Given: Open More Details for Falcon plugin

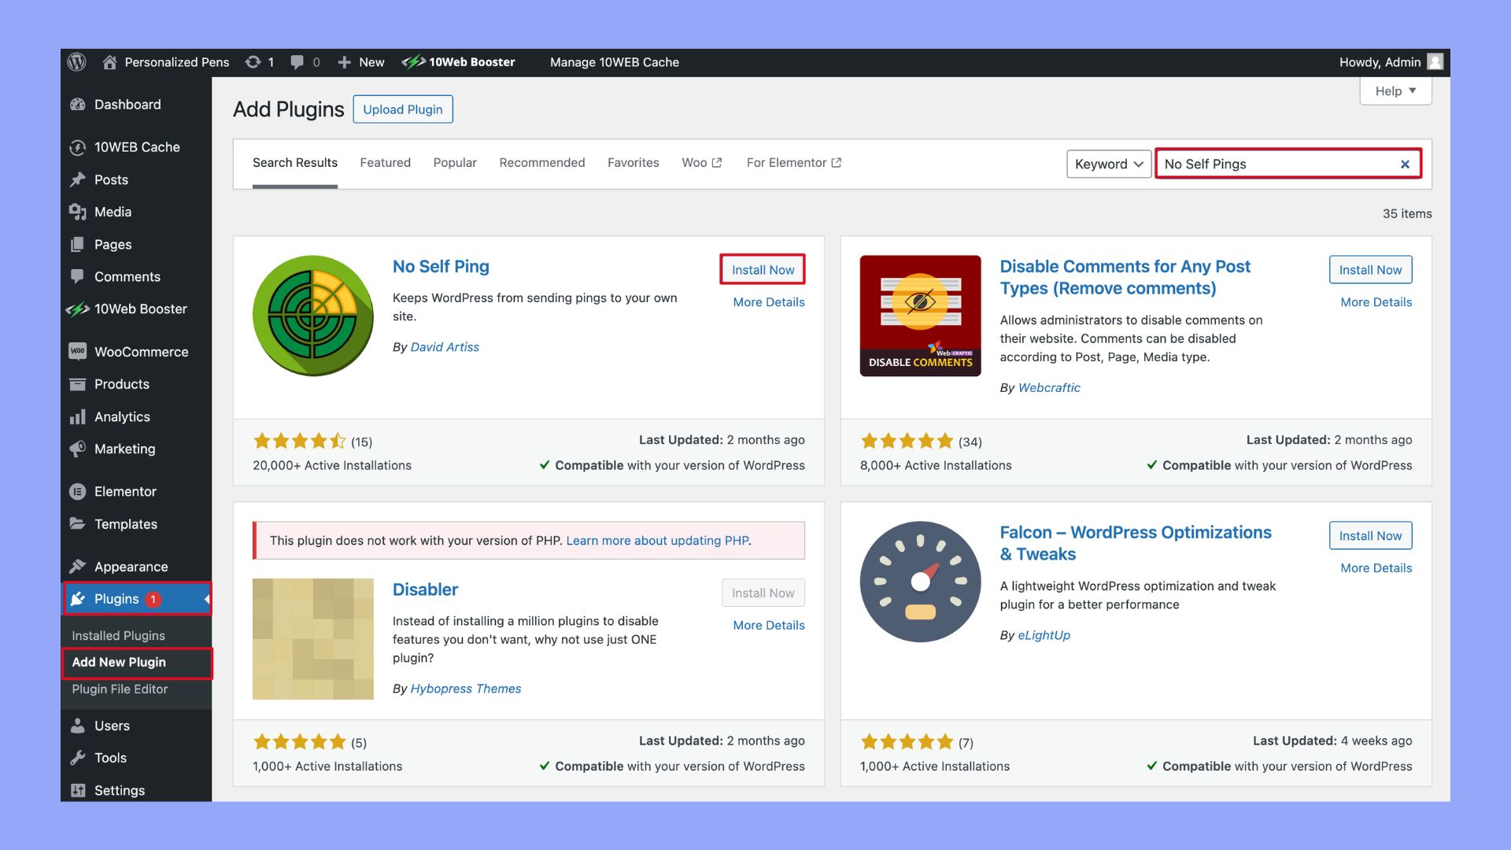Looking at the screenshot, I should (1376, 568).
